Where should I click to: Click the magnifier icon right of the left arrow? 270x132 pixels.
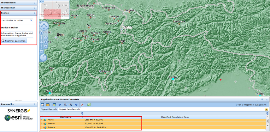click(65, 105)
